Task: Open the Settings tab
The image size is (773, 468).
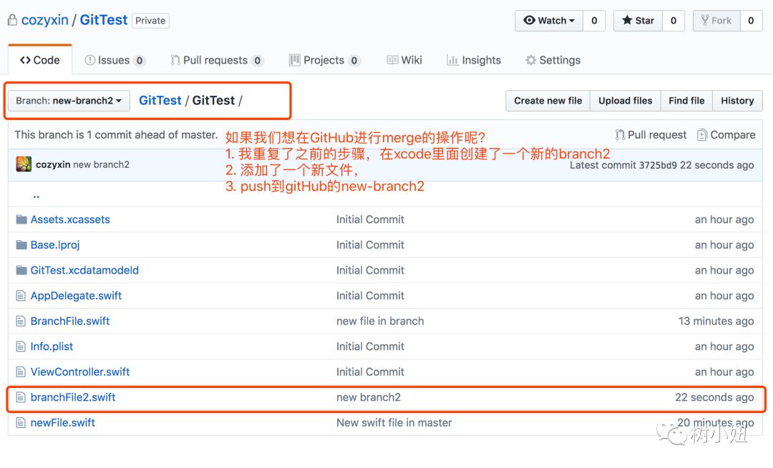Action: [x=553, y=60]
